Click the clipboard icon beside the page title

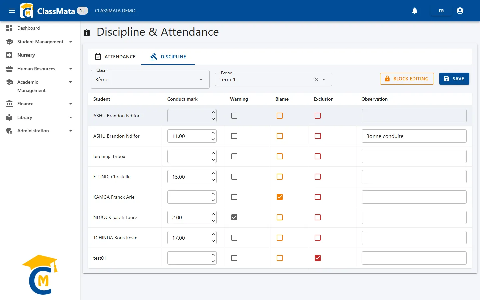click(x=87, y=33)
